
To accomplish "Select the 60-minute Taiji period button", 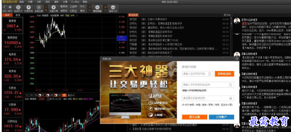I will (x=42, y=95).
